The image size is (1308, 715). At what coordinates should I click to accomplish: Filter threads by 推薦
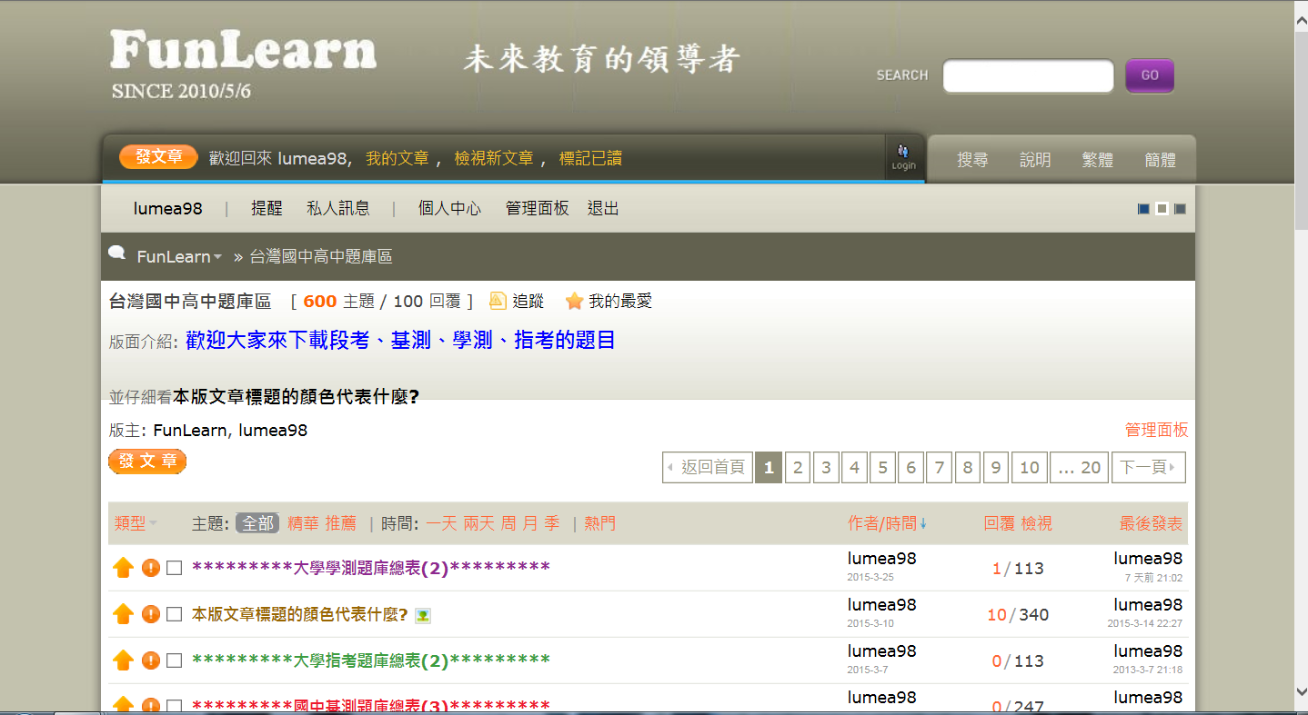341,523
